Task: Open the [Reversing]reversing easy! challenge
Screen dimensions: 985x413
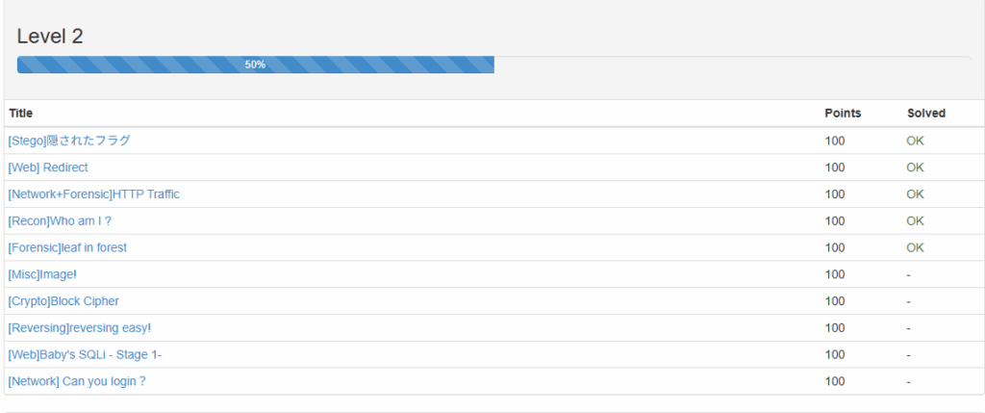Action: click(x=79, y=328)
